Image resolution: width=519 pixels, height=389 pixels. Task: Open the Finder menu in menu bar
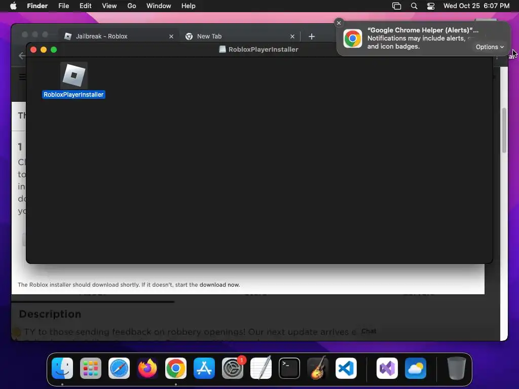[37, 6]
